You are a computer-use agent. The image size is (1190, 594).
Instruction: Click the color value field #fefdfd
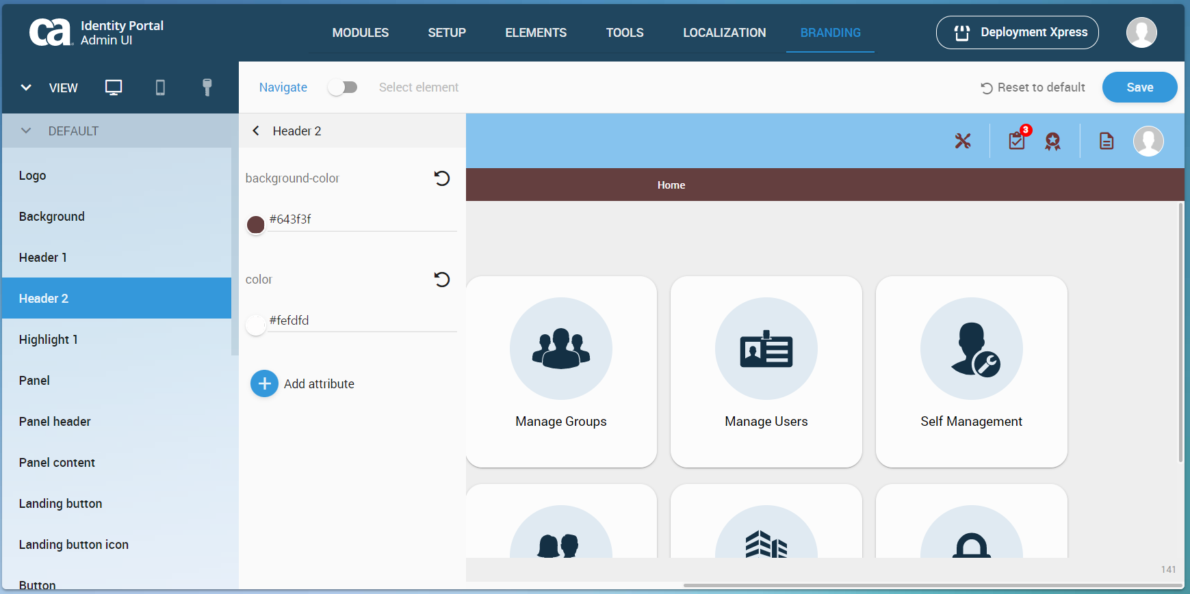[x=362, y=321]
